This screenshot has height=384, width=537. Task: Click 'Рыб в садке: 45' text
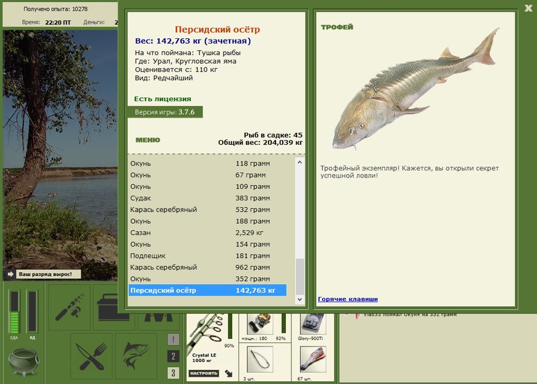click(273, 135)
